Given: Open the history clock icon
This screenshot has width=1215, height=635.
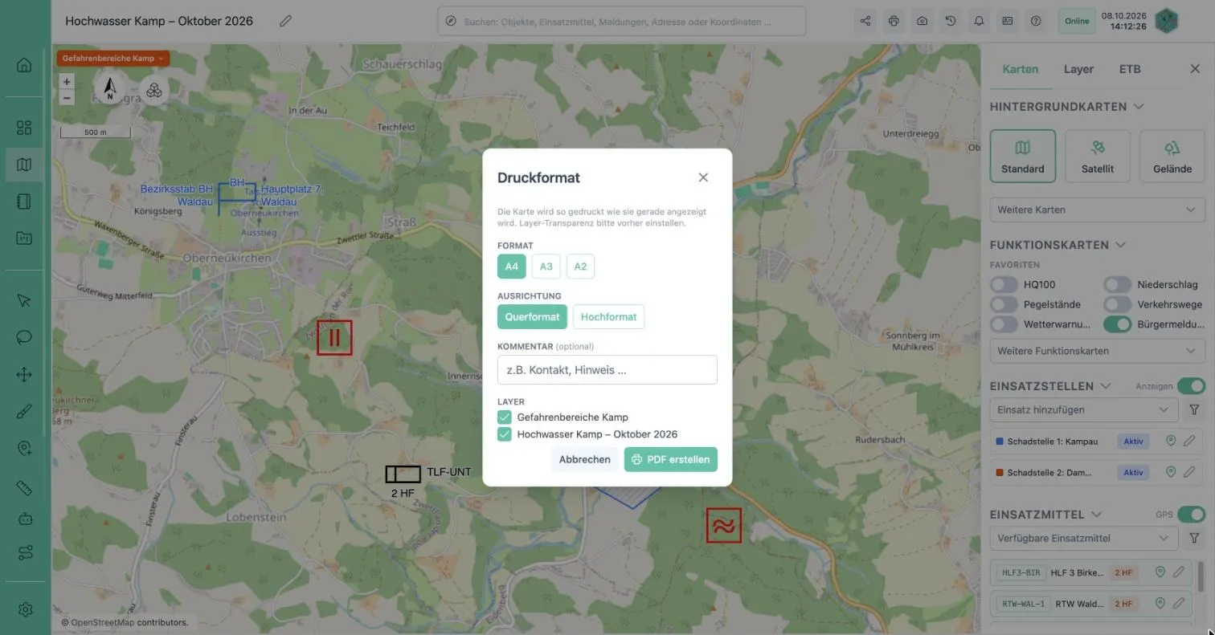Looking at the screenshot, I should 951,21.
